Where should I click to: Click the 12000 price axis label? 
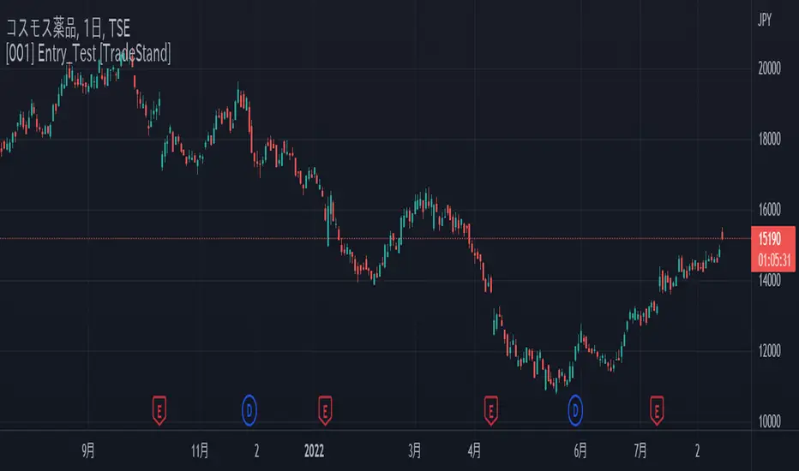point(769,351)
